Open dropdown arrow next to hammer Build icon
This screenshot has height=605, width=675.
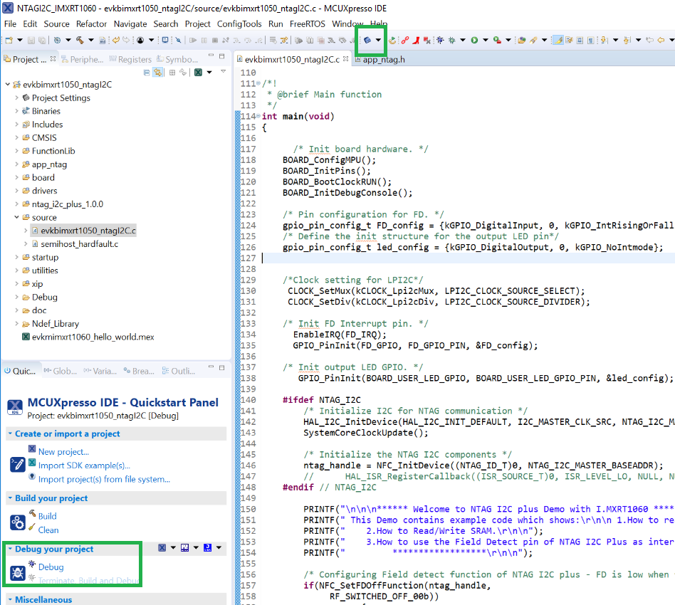click(91, 40)
